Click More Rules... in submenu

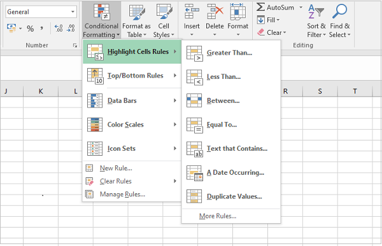click(231, 216)
